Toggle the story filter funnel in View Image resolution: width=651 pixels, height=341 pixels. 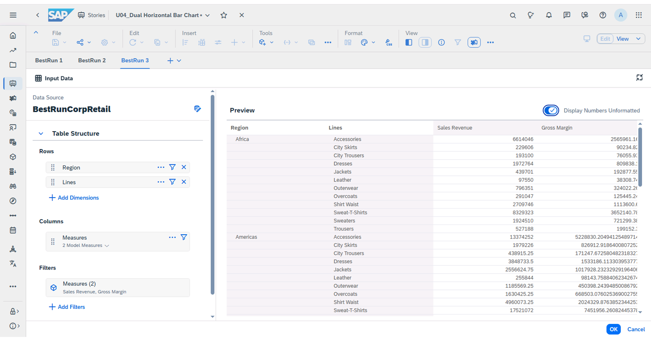coord(458,42)
